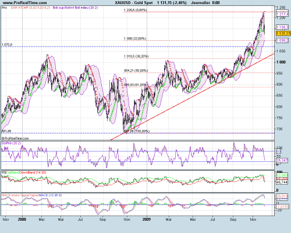Click the Journalier timeframe label
Image resolution: width=291 pixels, height=233 pixels.
pos(200,3)
